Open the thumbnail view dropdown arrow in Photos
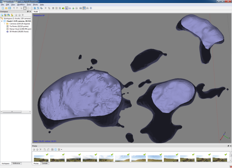This screenshot has width=232, height=168. tap(62, 150)
